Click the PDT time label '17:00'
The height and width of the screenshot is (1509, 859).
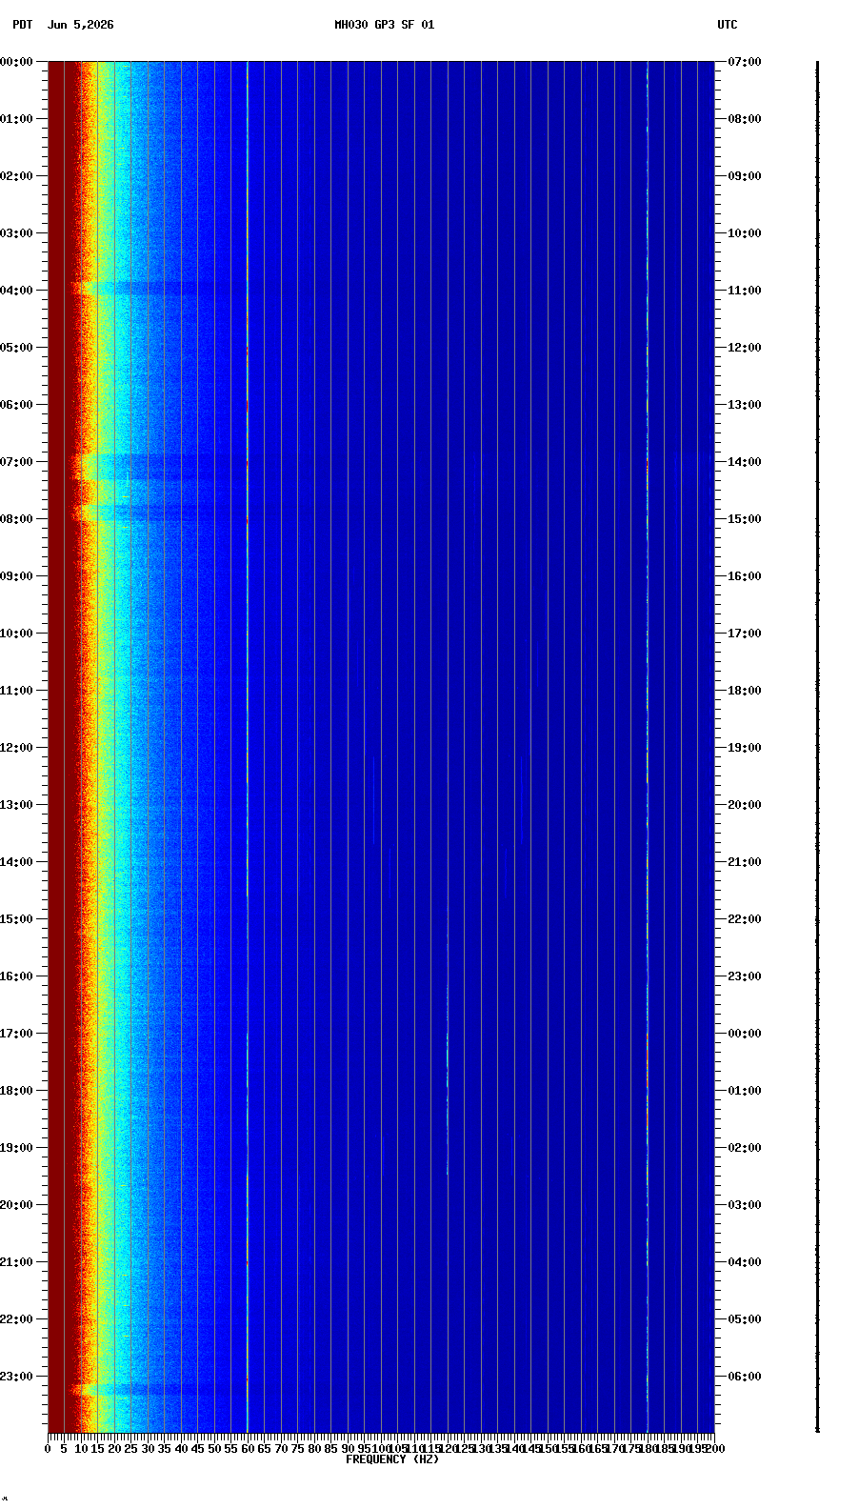[16, 1034]
